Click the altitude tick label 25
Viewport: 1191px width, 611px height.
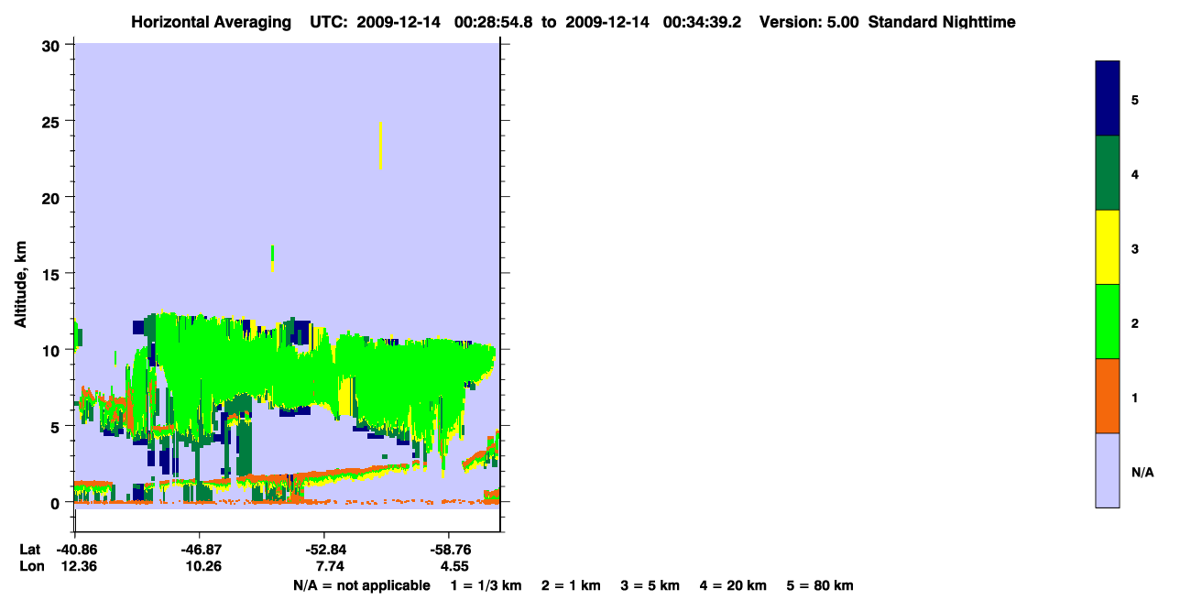53,121
